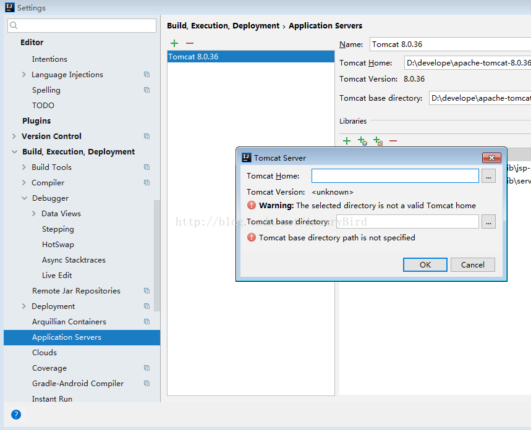Image resolution: width=531 pixels, height=430 pixels.
Task: Add library from Maven icon in Libraries toolbar
Action: coord(362,141)
